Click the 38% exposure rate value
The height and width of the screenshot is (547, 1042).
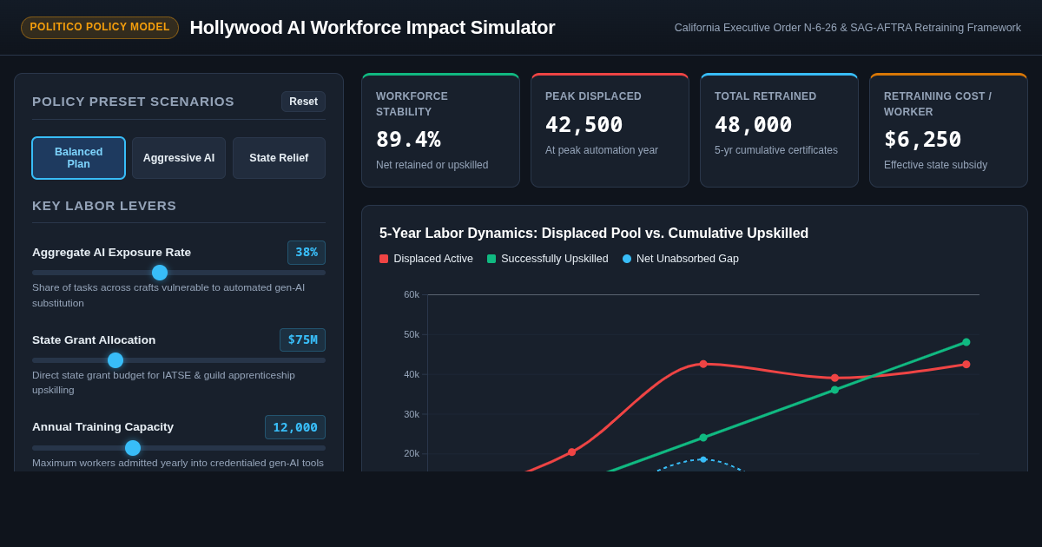coord(307,253)
